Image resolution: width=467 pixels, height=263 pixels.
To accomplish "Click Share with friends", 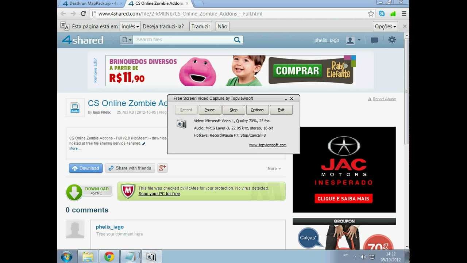I will [x=130, y=168].
